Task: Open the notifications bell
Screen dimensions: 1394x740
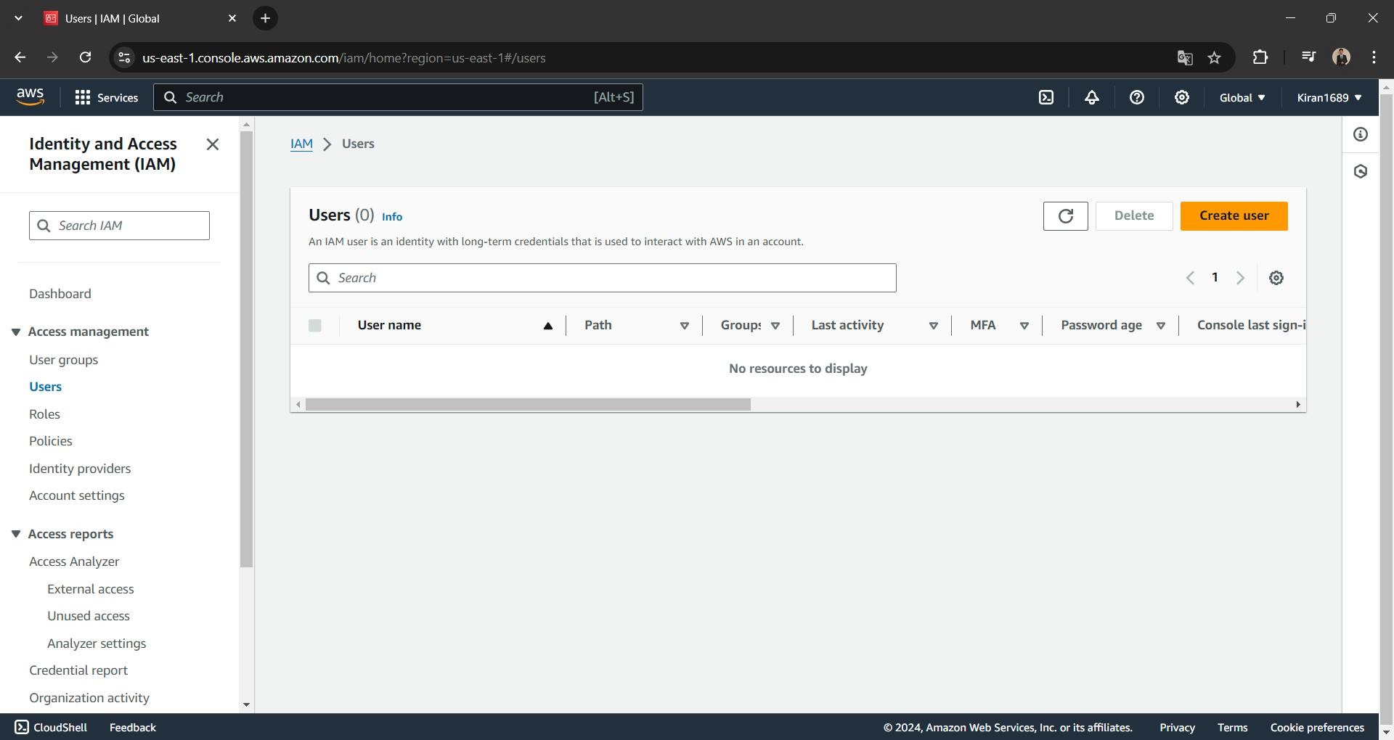Action: (1092, 97)
